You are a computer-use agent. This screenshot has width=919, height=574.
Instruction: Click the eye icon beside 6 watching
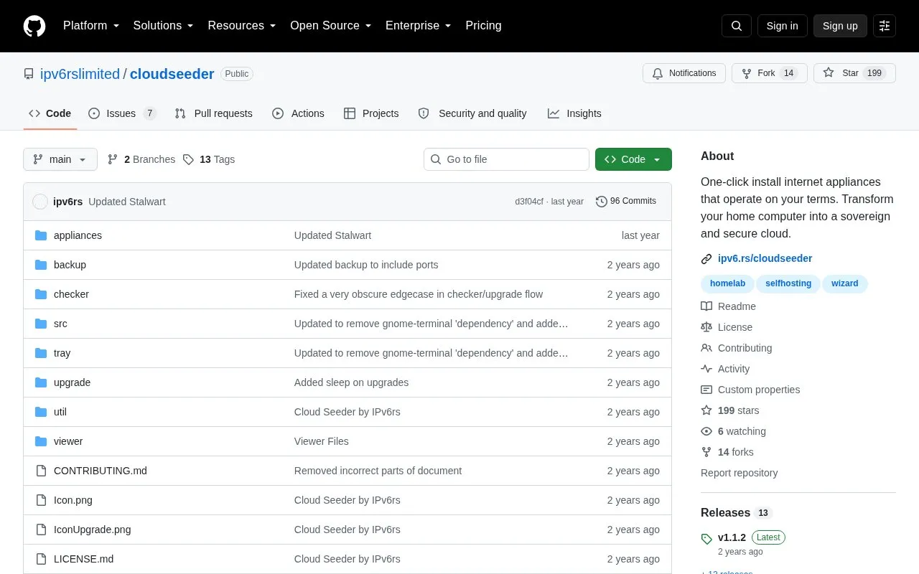(x=706, y=431)
